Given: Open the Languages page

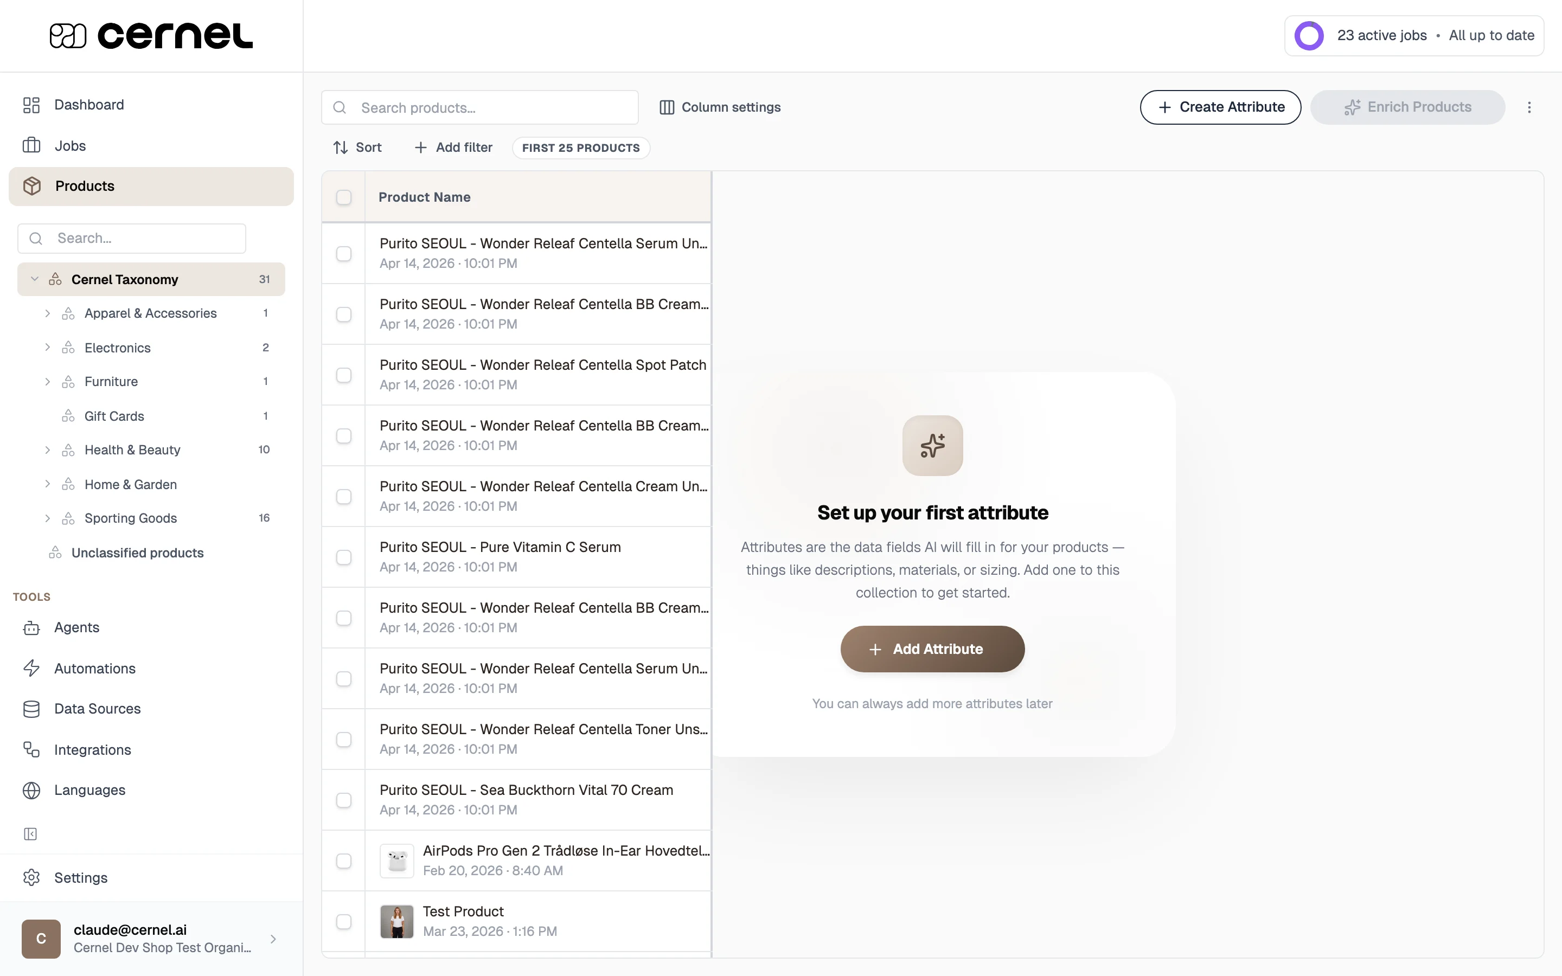Looking at the screenshot, I should pyautogui.click(x=151, y=790).
